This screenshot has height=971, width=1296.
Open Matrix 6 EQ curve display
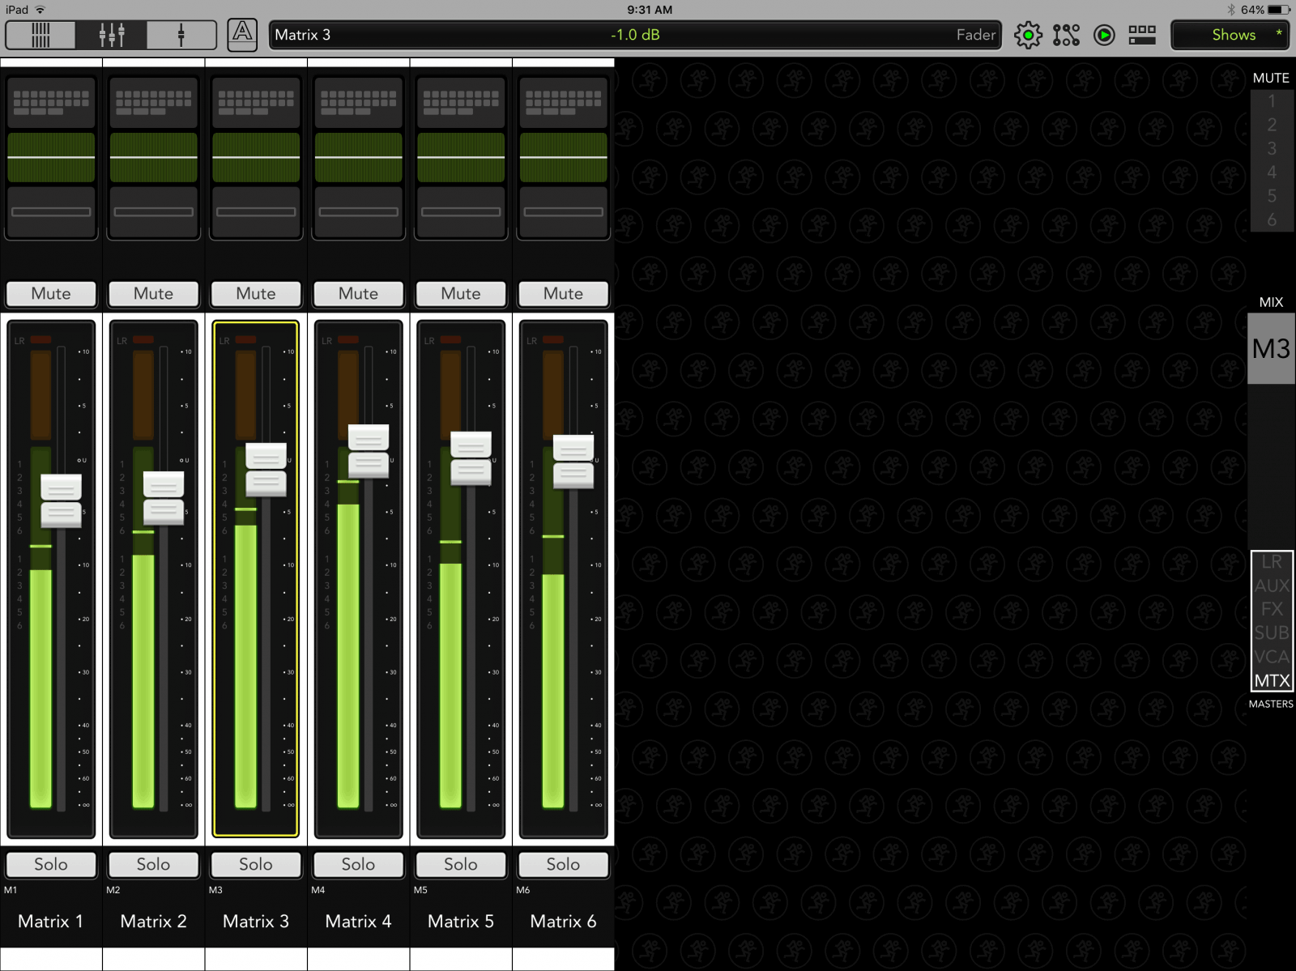[x=563, y=158]
